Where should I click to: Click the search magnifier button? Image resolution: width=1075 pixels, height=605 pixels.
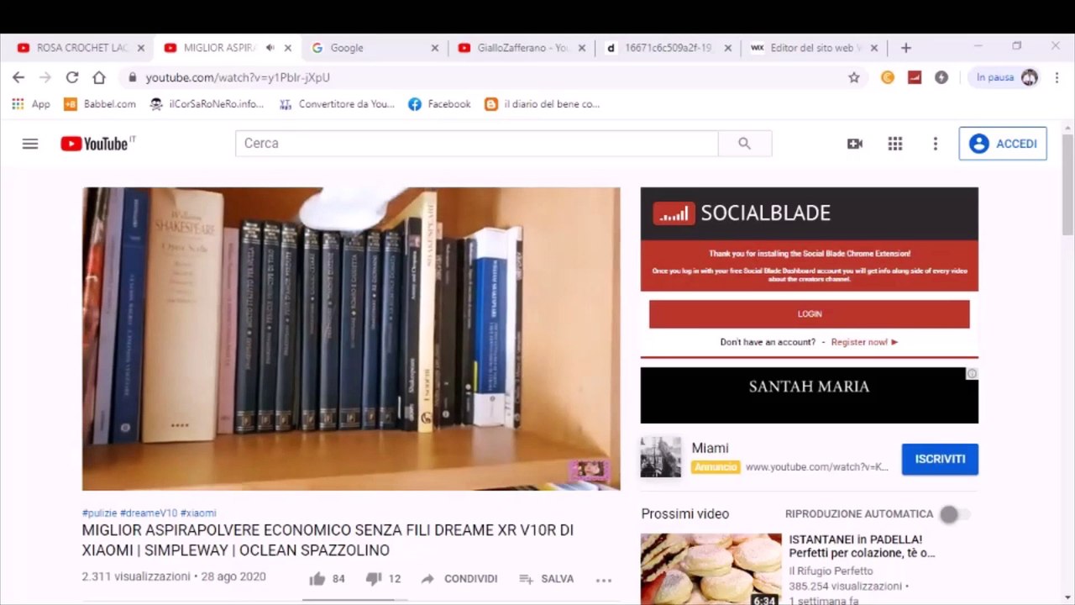point(744,144)
